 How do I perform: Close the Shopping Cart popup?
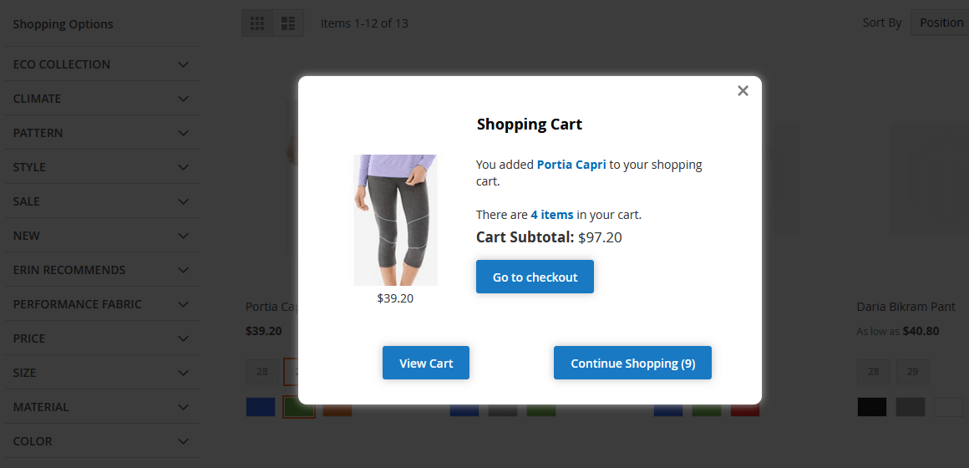743,91
